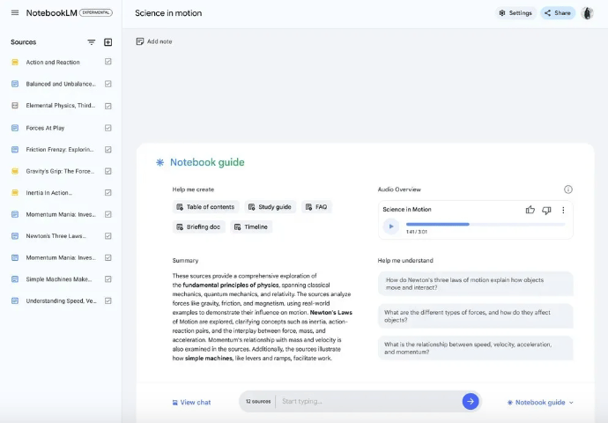Viewport: 608px width, 423px height.
Task: Click the NotebookLM logo text
Action: pos(52,13)
